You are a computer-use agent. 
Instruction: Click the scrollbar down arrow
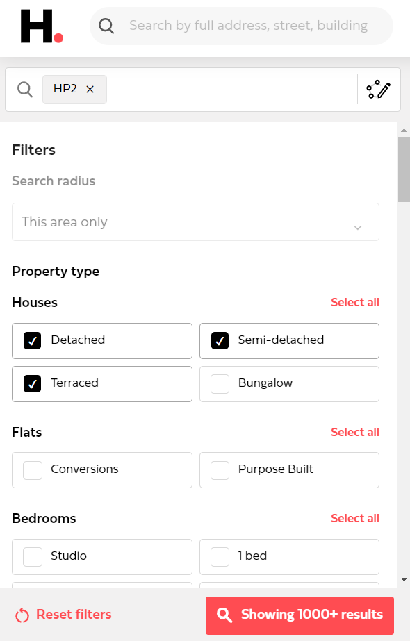[x=404, y=579]
